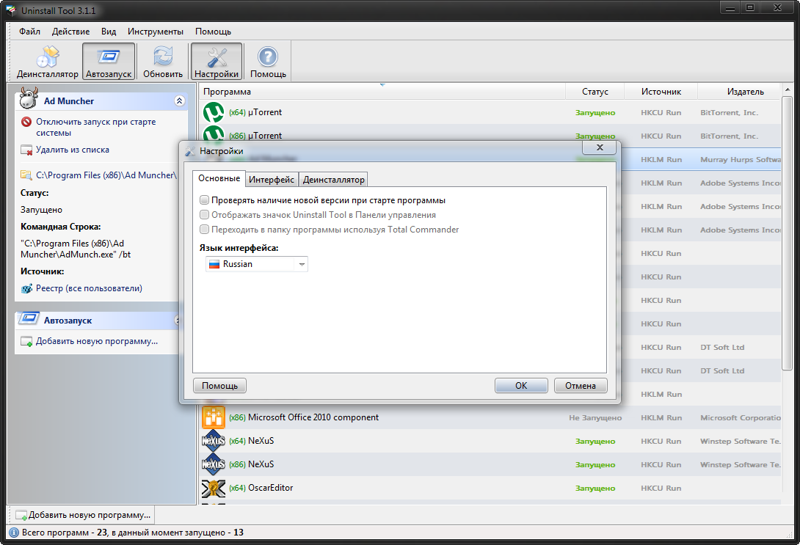
Task: Open the Russian interface language dropdown
Action: (301, 264)
